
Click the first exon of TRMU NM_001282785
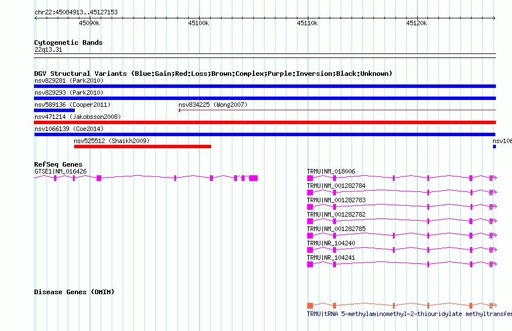[310, 236]
